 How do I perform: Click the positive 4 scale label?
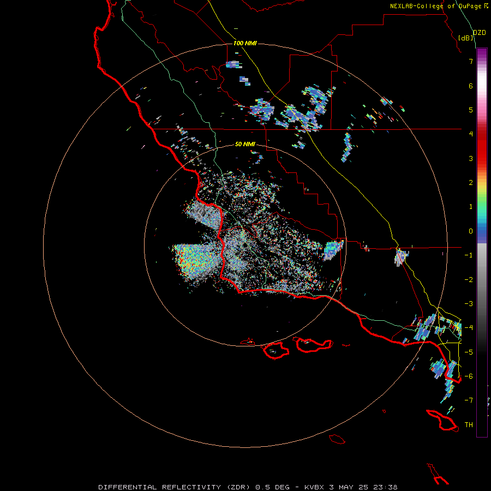click(x=471, y=134)
